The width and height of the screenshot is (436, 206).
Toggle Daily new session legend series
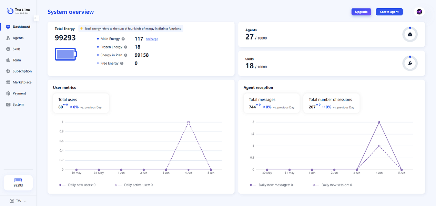[332, 185]
